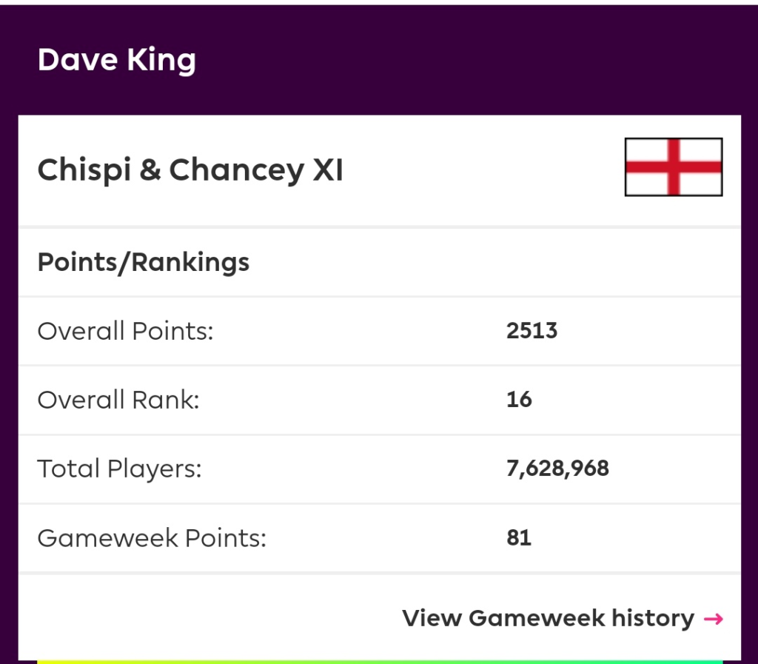This screenshot has width=758, height=664.
Task: Select the 2513 overall points value
Action: 531,331
